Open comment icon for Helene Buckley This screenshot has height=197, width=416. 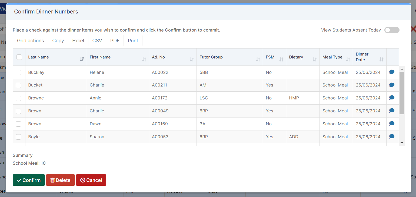[x=392, y=72]
